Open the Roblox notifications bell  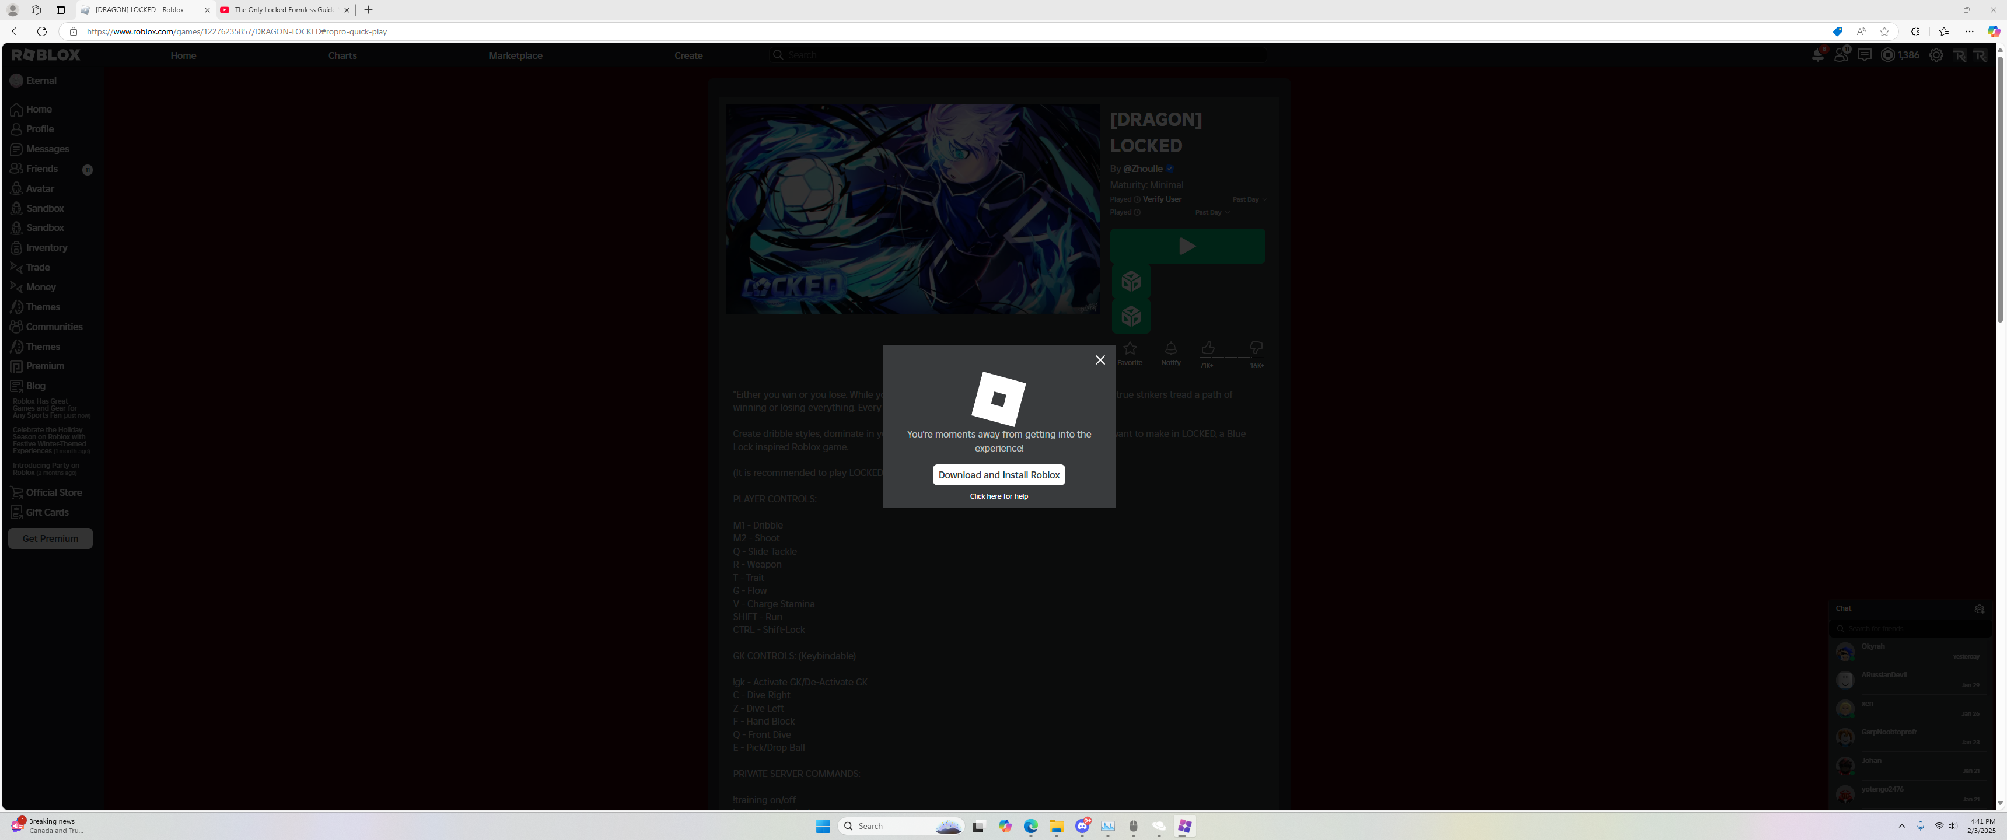coord(1817,55)
